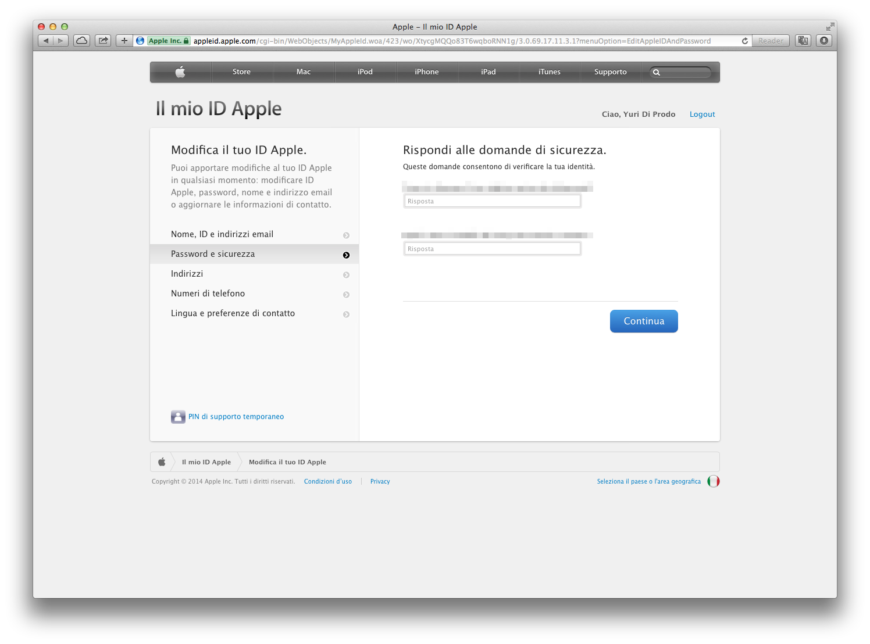This screenshot has height=644, width=870.
Task: Open the Indirizzi section
Action: point(254,274)
